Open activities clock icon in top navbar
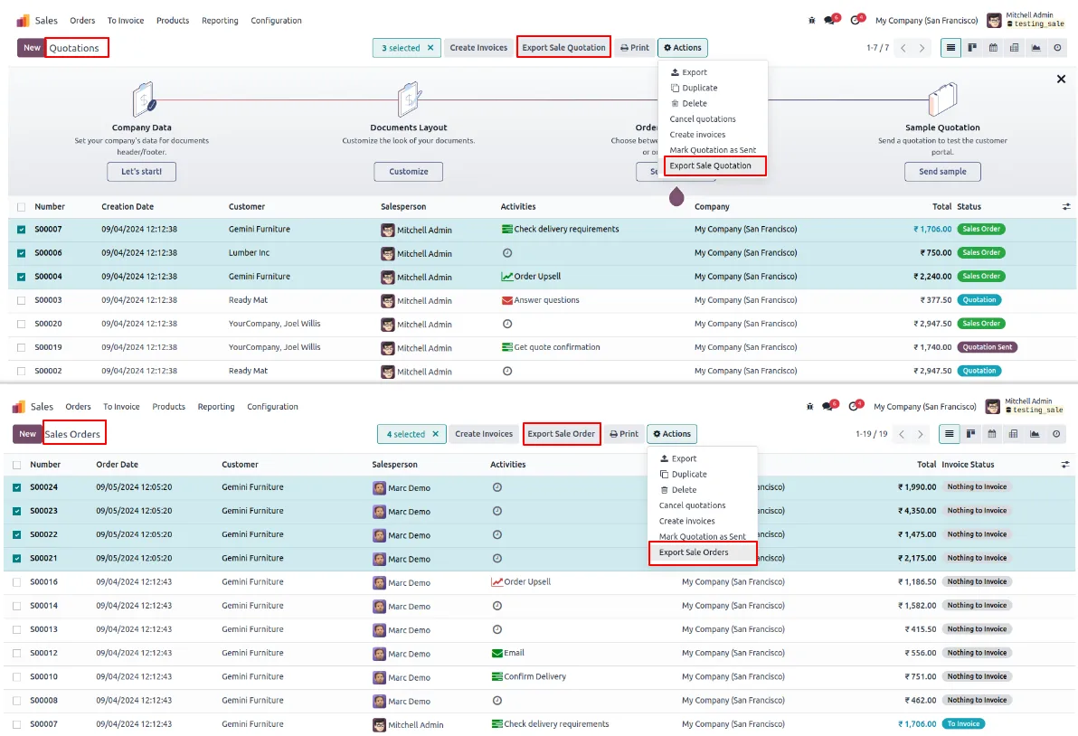 pyautogui.click(x=856, y=20)
